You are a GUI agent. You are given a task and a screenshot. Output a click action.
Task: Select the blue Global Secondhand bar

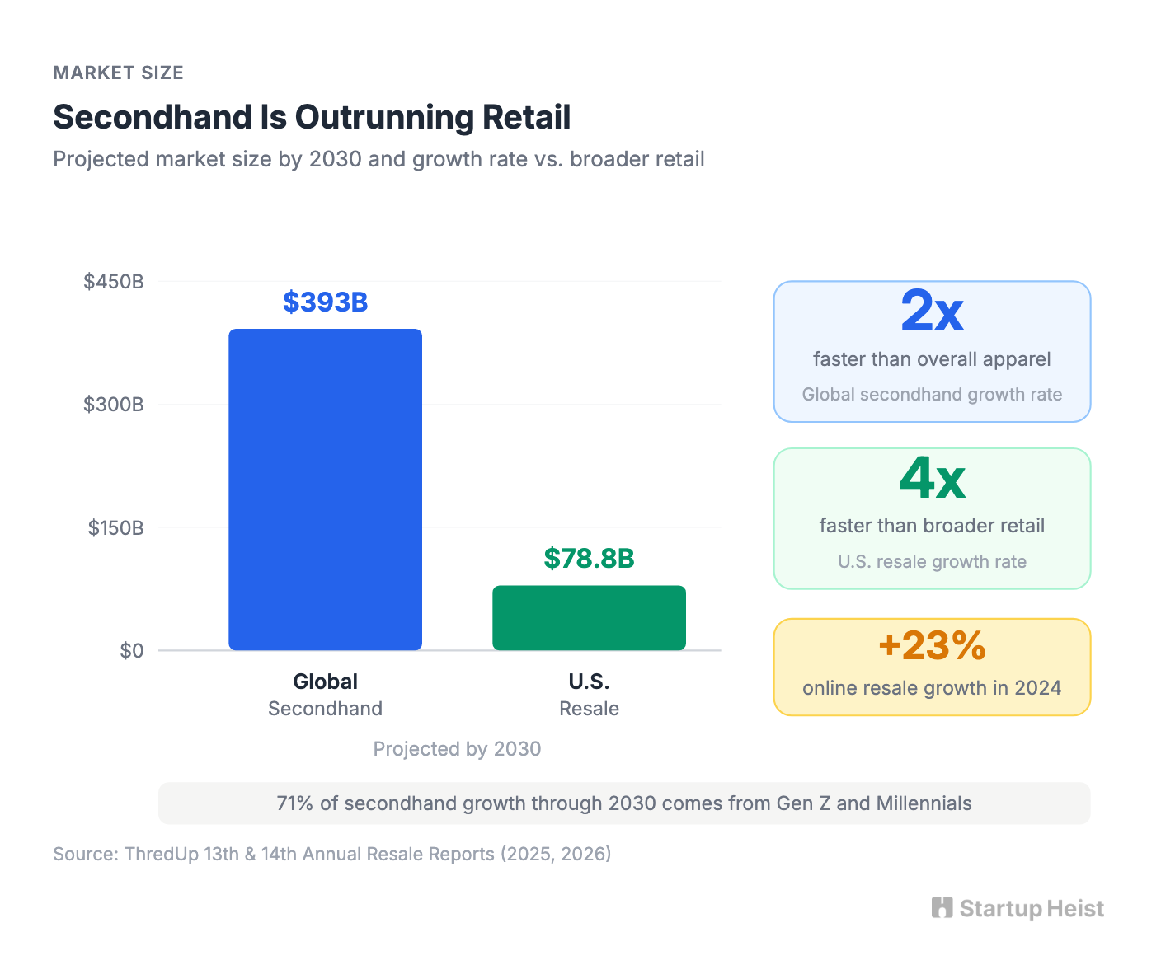[325, 486]
